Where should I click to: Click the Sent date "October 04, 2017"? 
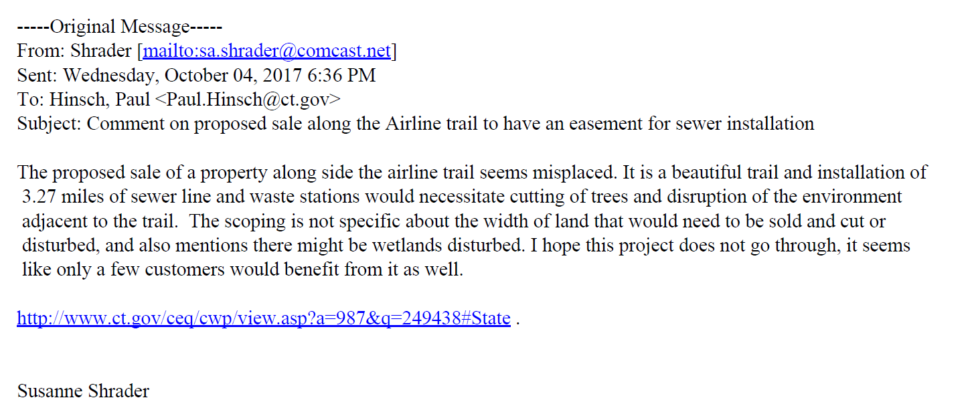[238, 75]
